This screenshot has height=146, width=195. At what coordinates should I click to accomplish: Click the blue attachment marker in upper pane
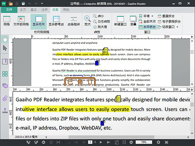[97, 63]
